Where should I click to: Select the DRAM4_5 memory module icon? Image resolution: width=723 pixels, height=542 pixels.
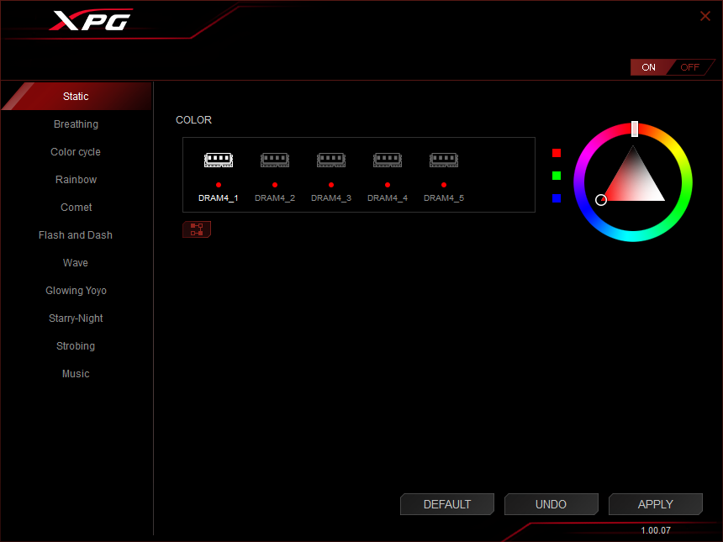tap(444, 160)
